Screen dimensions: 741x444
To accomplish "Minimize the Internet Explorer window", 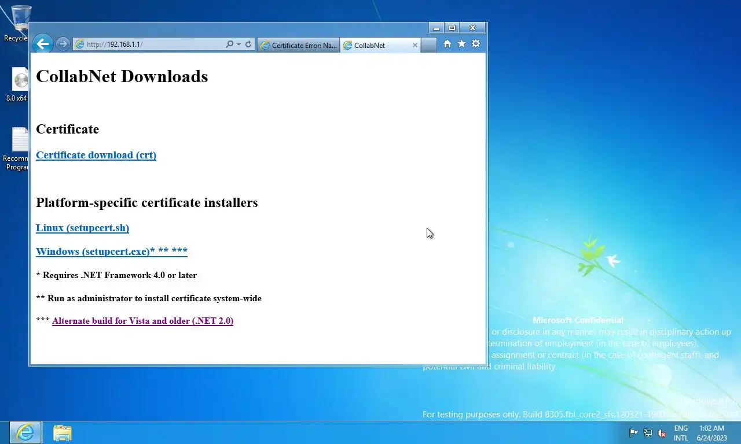I will tap(436, 28).
